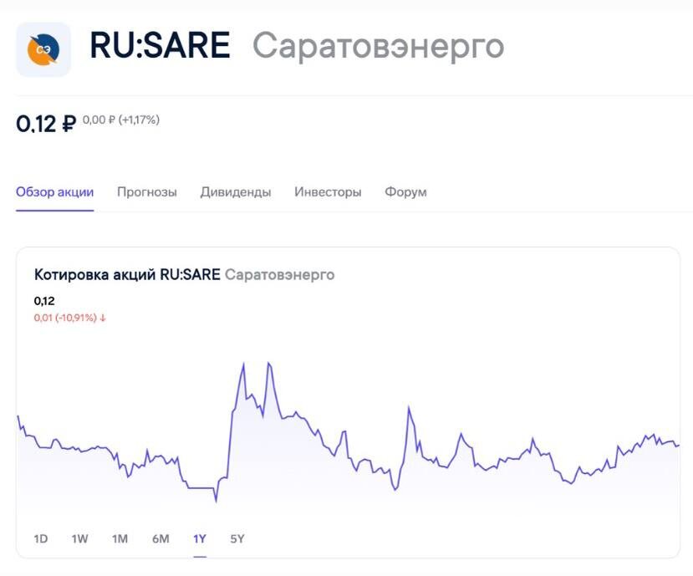Image resolution: width=693 pixels, height=576 pixels.
Task: Click the Саратовэнерго title next to ticker
Action: pyautogui.click(x=379, y=47)
